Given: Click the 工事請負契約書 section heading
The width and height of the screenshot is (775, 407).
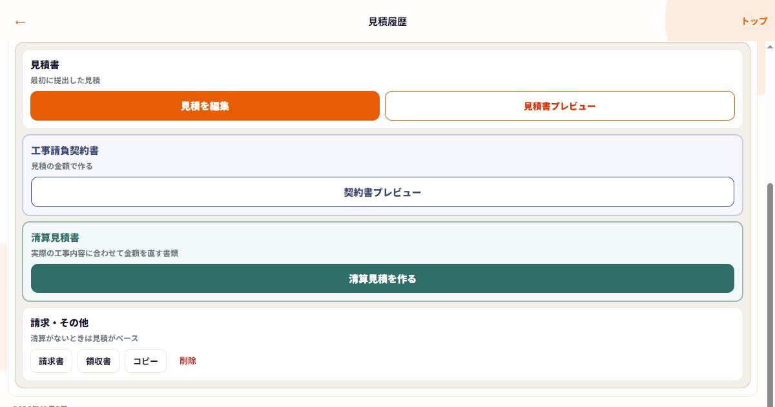Looking at the screenshot, I should click(x=65, y=150).
